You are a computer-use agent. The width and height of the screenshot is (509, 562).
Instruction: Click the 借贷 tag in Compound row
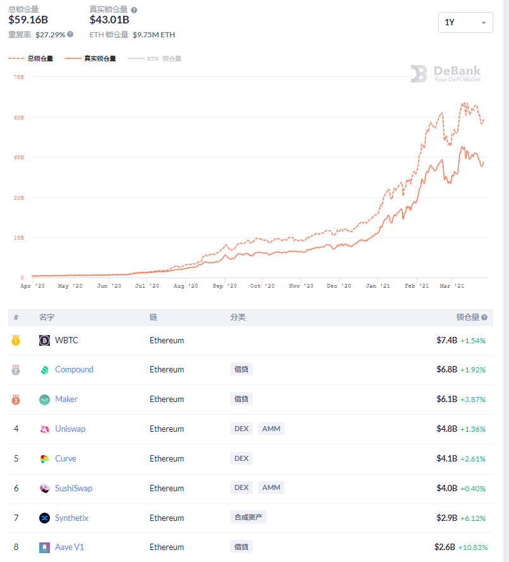tap(242, 369)
